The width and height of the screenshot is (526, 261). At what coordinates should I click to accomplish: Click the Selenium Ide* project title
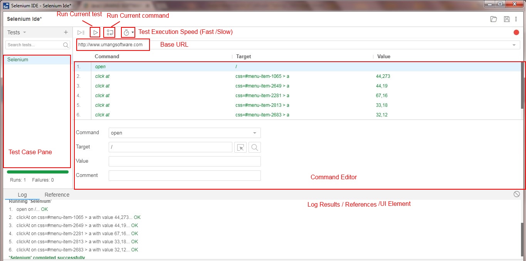click(x=25, y=19)
